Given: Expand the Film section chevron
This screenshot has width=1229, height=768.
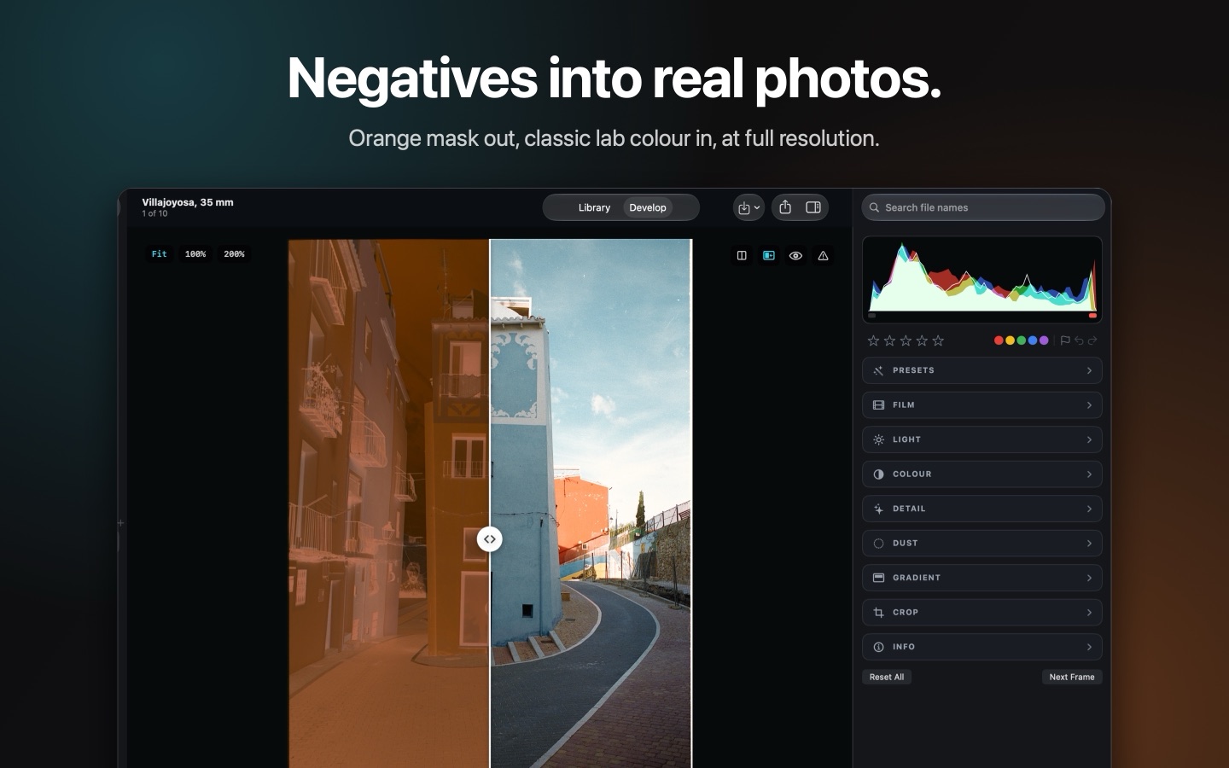Looking at the screenshot, I should pyautogui.click(x=1089, y=405).
